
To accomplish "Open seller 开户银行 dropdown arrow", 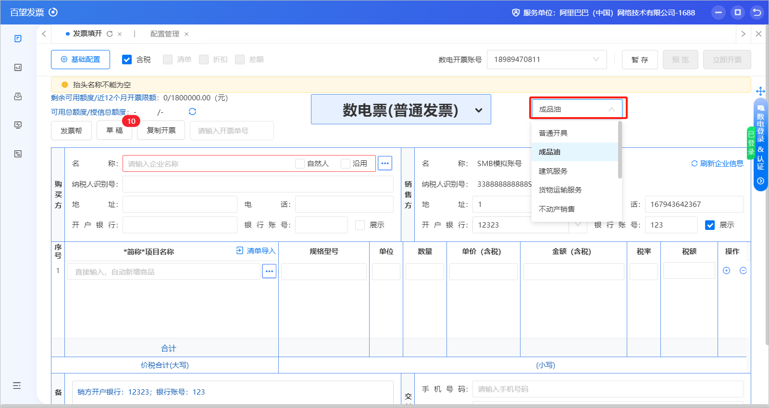I will [x=578, y=225].
